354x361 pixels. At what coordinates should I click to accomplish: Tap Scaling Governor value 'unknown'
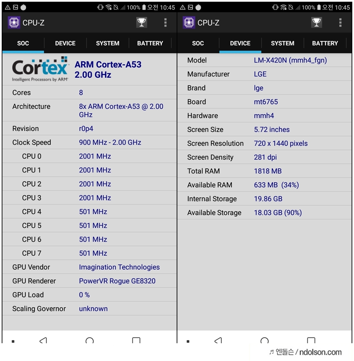tap(93, 309)
